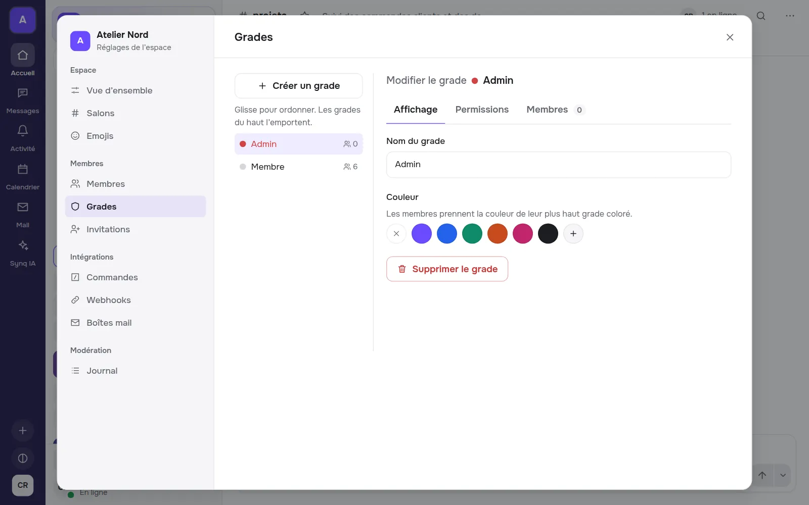This screenshot has height=505, width=809.
Task: Open CR user avatar
Action: click(x=23, y=485)
